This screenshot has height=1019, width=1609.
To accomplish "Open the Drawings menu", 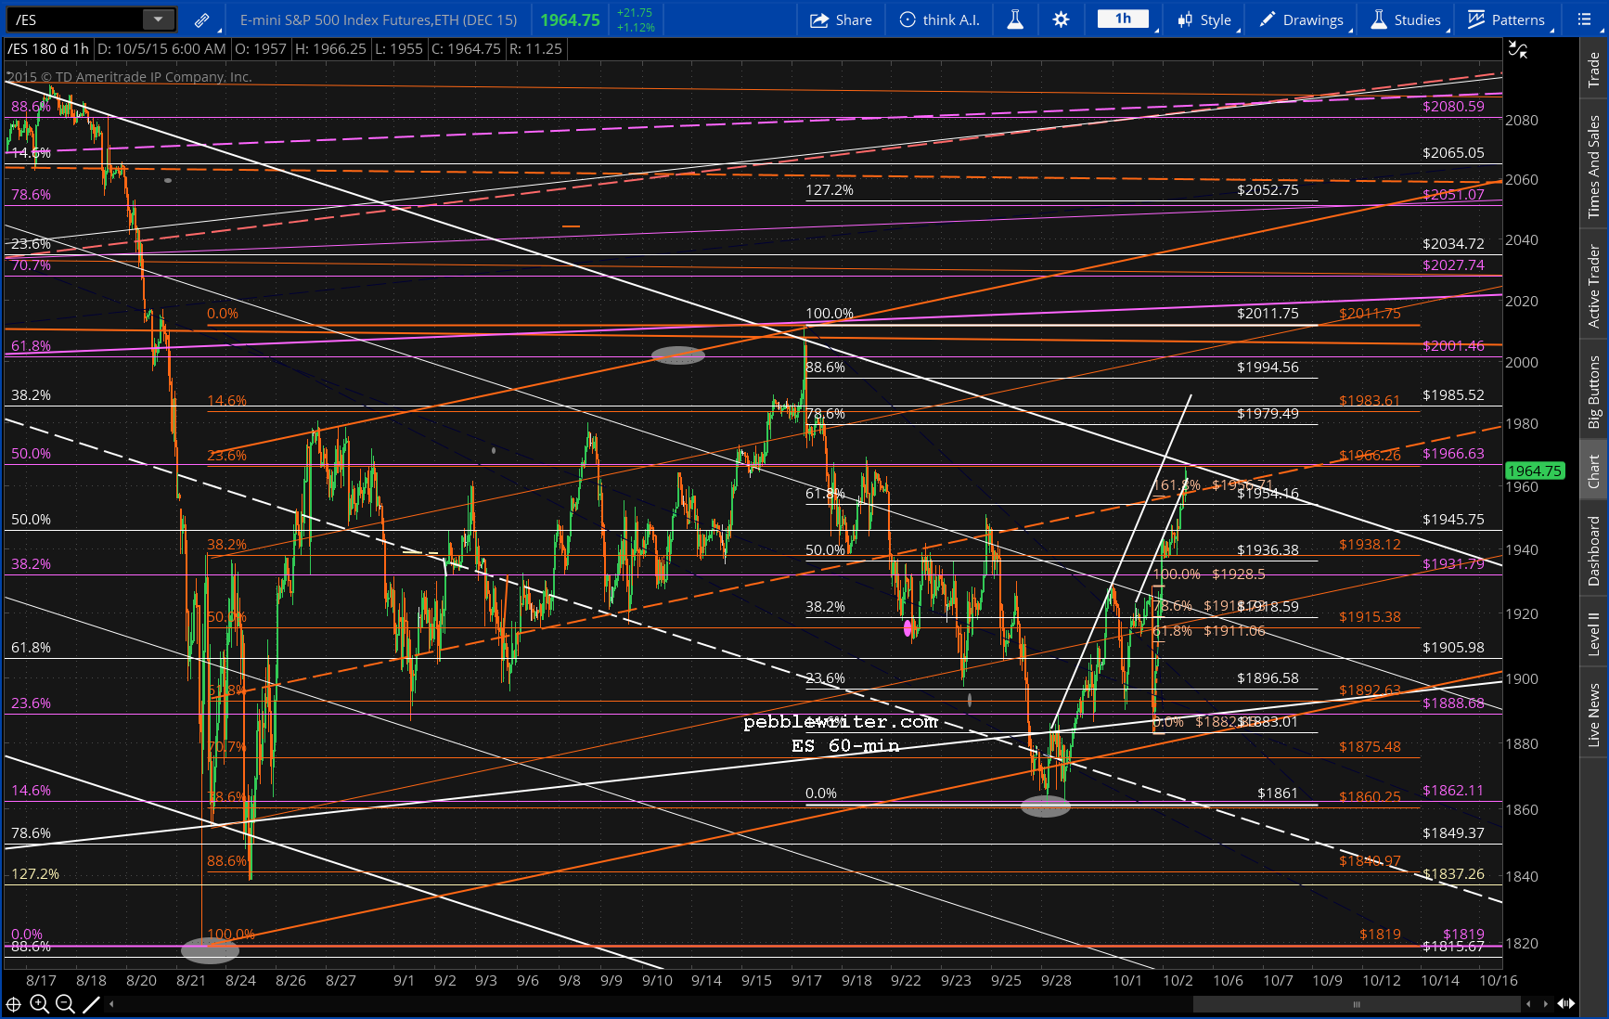I will (x=1302, y=19).
